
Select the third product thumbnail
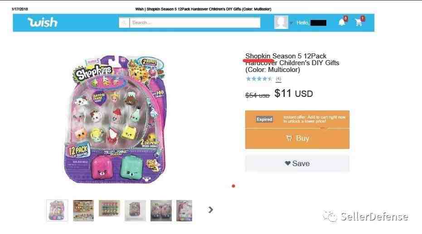coord(109,208)
